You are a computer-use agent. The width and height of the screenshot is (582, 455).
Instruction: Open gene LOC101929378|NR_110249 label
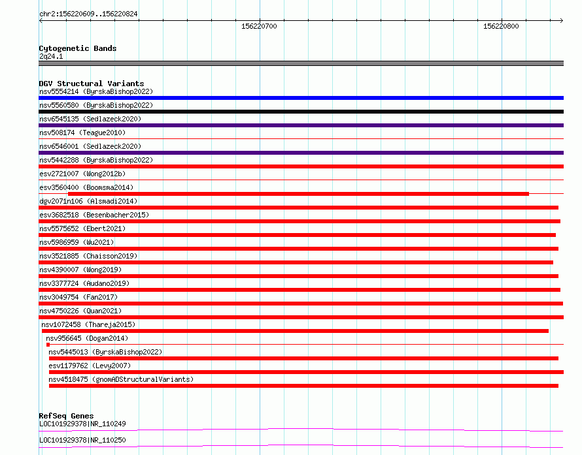point(82,424)
